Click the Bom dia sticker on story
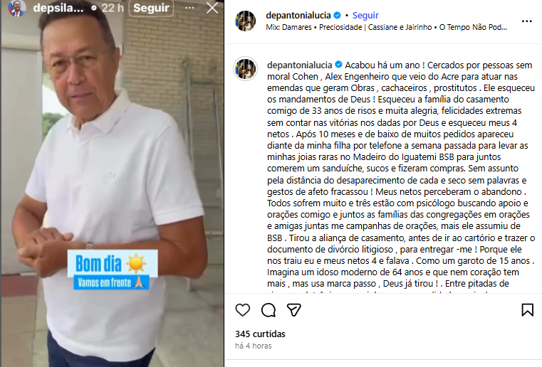The width and height of the screenshot is (542, 367). pos(113,263)
